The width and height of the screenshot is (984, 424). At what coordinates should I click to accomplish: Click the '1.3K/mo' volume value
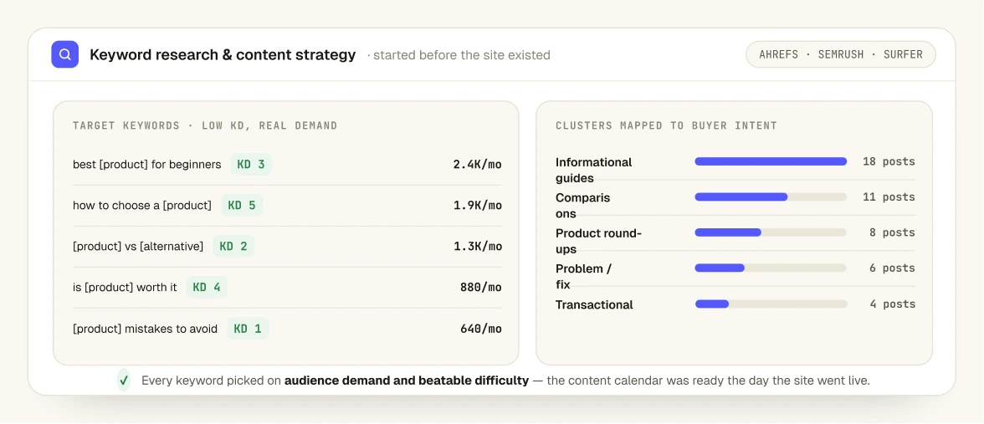click(x=478, y=247)
